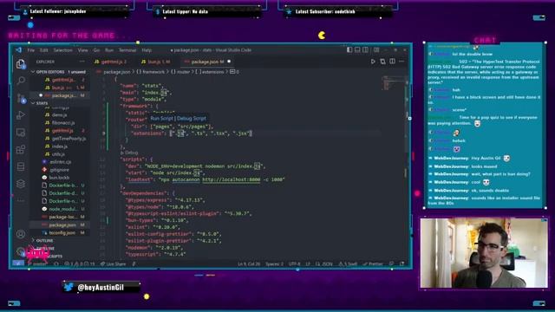Open the extensions breadcrumb dropdown
This screenshot has height=312, width=555.
click(x=209, y=72)
